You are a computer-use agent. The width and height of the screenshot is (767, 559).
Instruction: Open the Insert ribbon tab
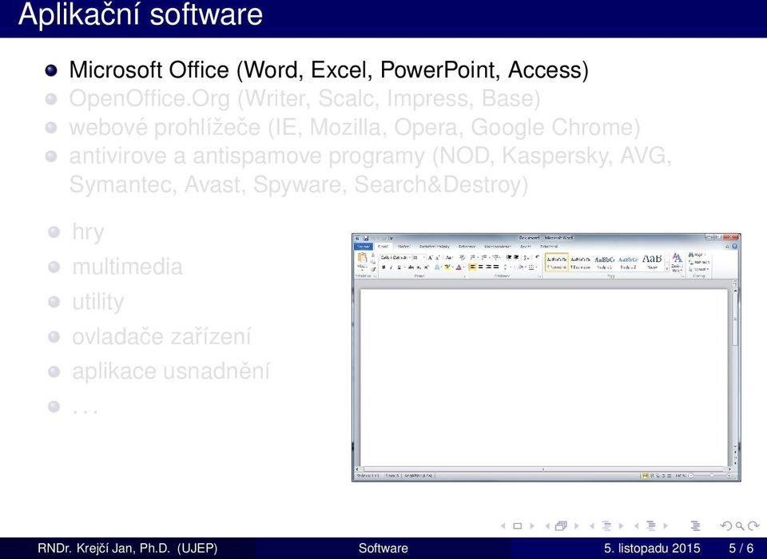403,247
